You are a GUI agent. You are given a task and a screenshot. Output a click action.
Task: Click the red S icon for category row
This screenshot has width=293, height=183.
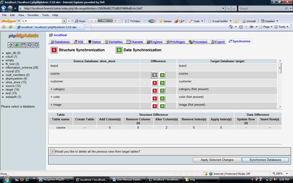point(154,91)
